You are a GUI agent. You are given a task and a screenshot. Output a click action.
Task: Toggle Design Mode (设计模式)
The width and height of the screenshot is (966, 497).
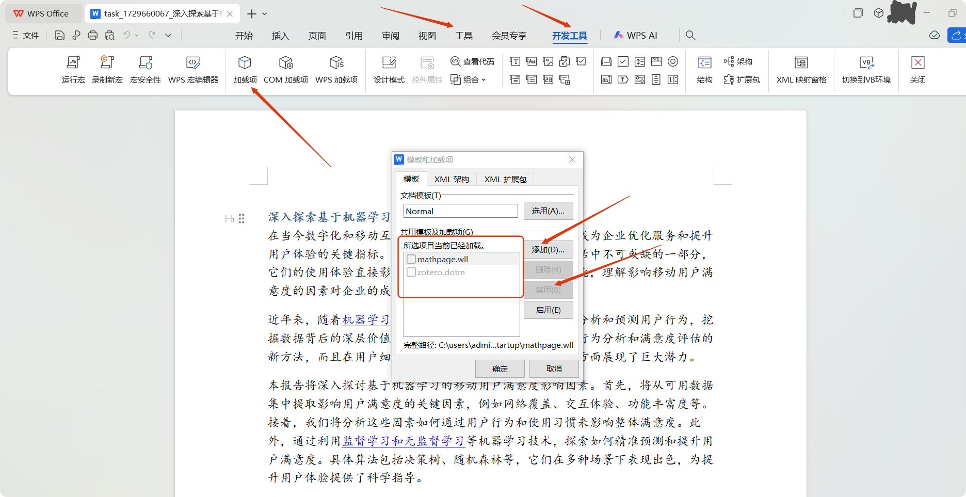tap(389, 70)
